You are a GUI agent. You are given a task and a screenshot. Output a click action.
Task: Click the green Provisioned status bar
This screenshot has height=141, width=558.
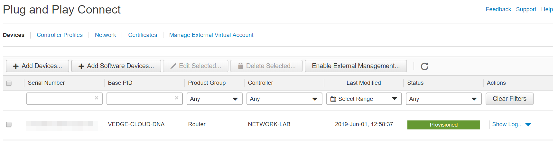pyautogui.click(x=443, y=125)
